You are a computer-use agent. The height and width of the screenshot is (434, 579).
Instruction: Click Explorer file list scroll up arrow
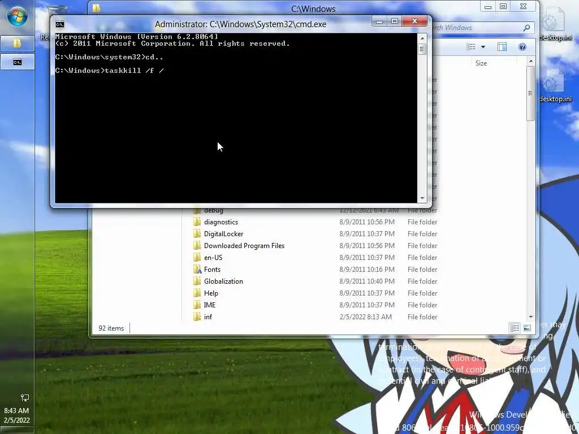click(530, 61)
